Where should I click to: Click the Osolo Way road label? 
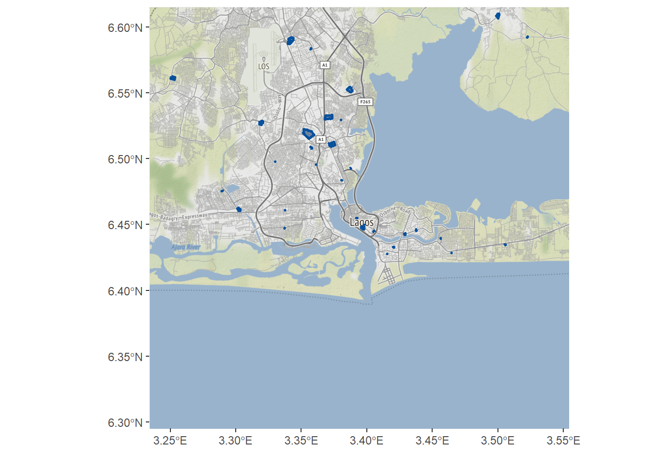[278, 106]
